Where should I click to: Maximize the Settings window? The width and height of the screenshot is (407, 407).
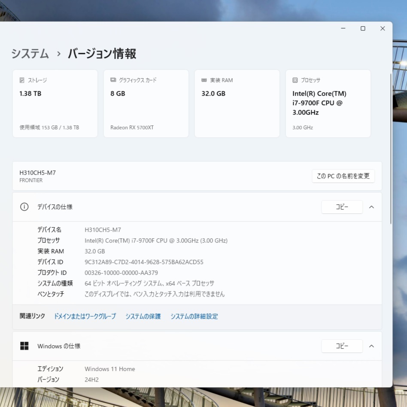tap(363, 28)
